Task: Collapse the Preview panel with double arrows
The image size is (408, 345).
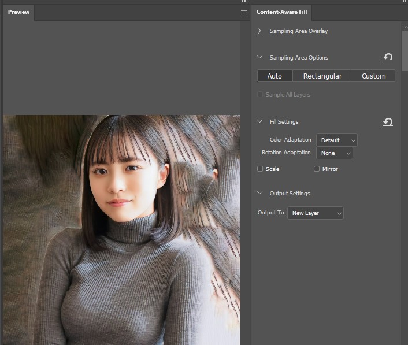Action: point(244,2)
